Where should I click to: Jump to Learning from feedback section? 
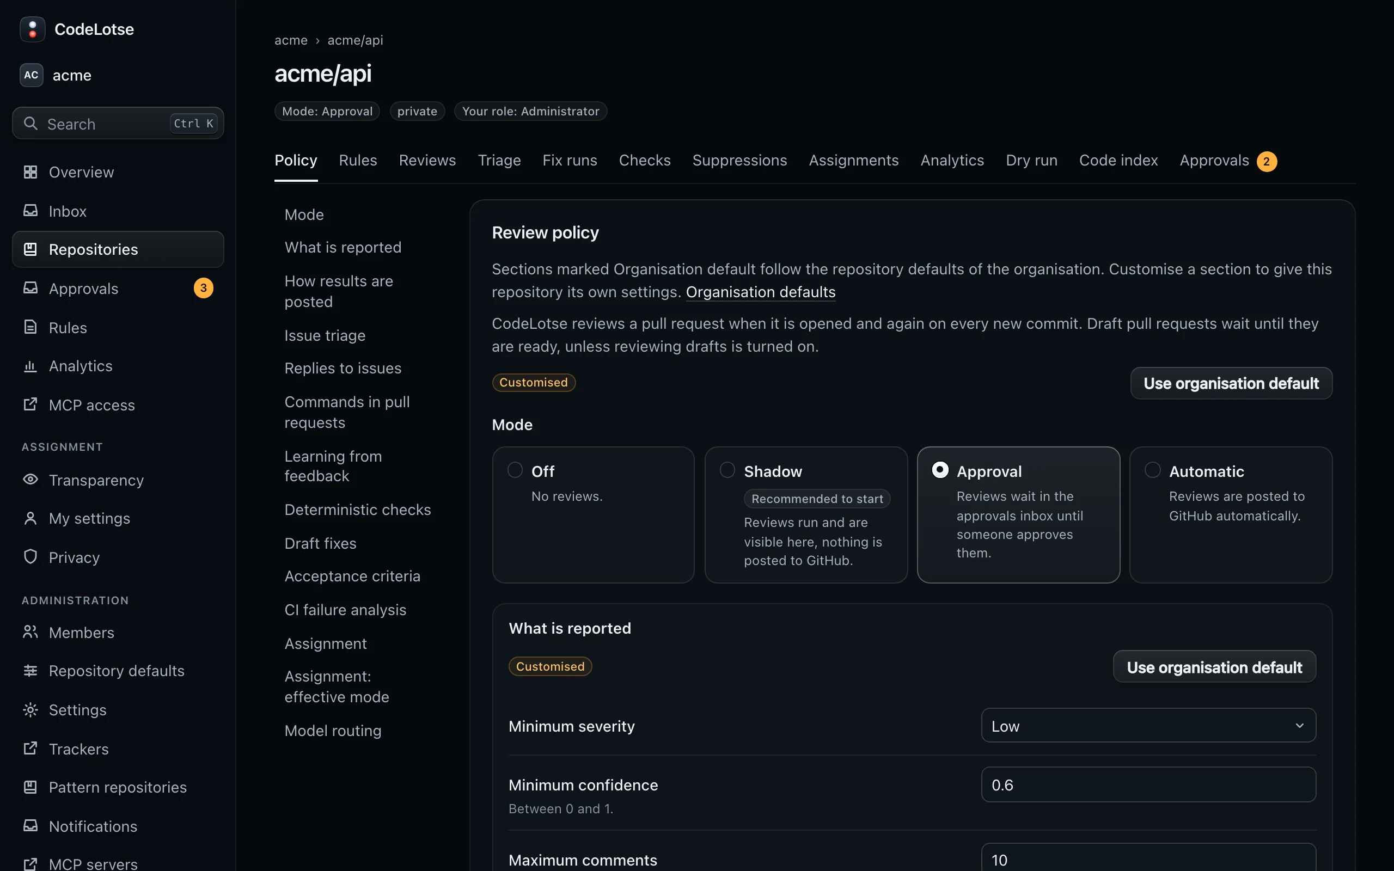[x=333, y=466]
